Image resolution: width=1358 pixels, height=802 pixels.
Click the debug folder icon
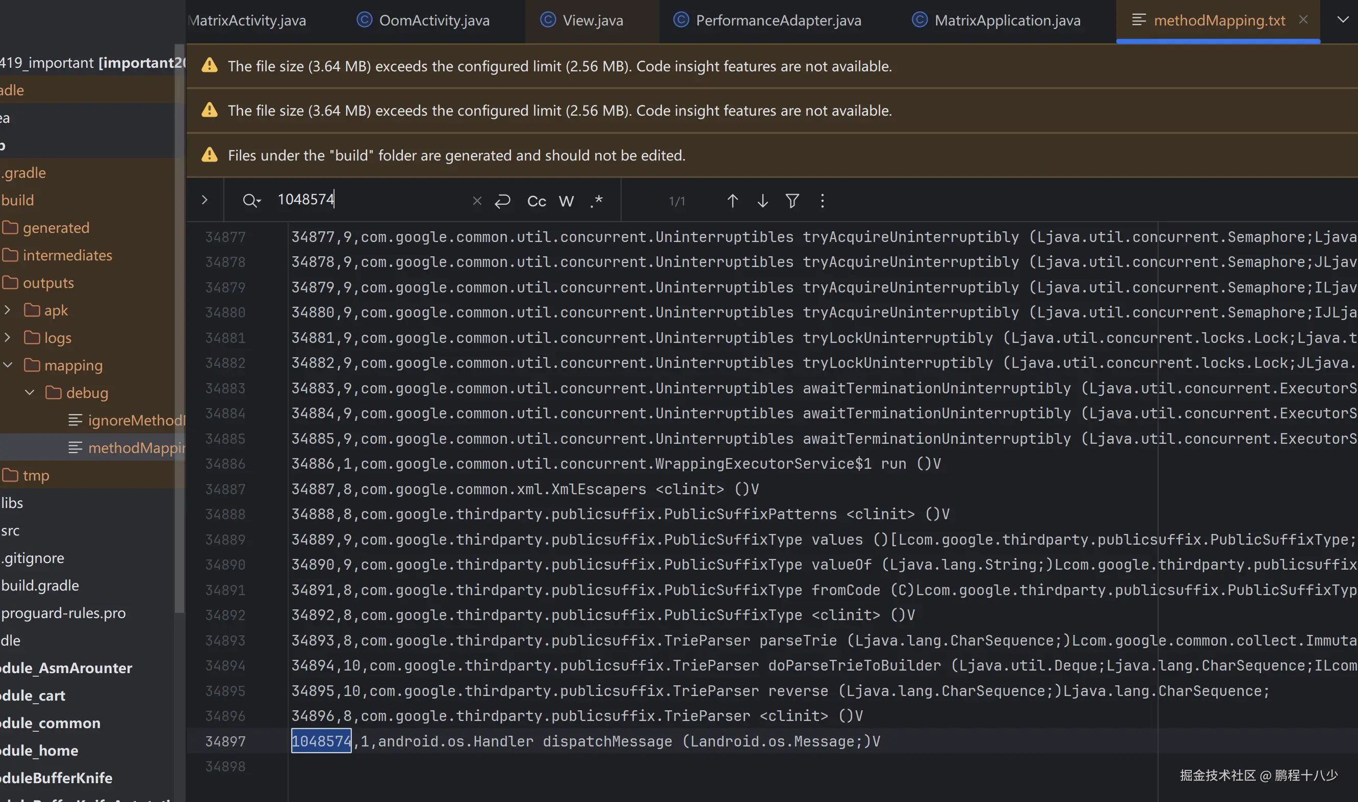click(54, 392)
